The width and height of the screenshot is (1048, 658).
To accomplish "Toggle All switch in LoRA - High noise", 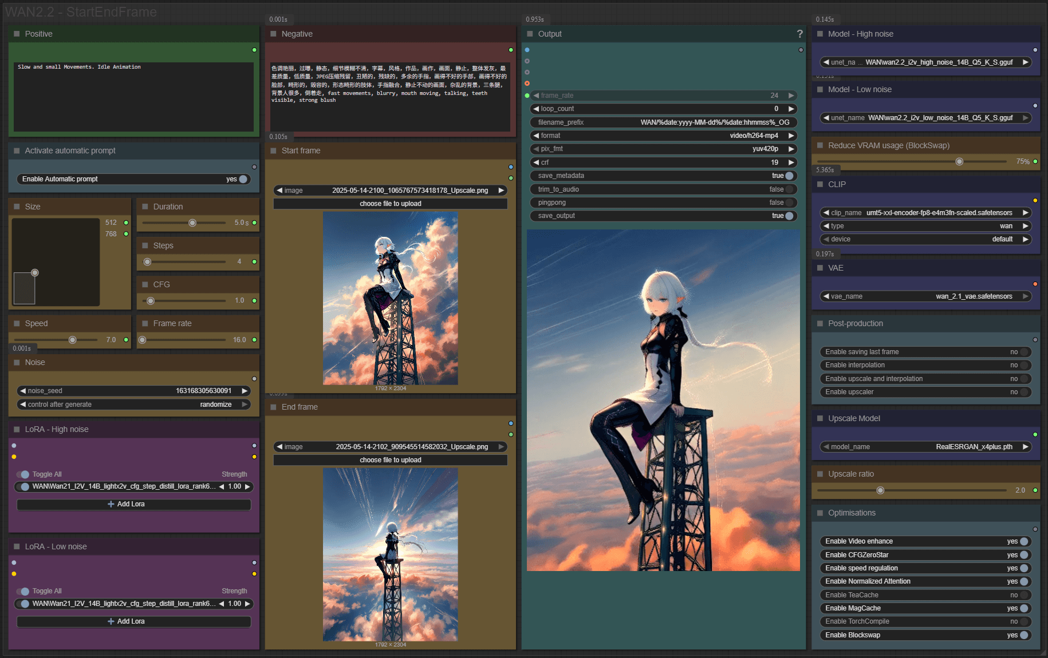I will coord(23,474).
